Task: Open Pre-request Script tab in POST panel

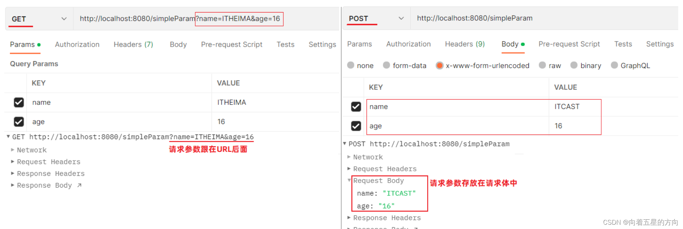Action: click(x=569, y=44)
